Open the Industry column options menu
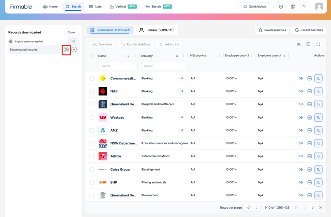This screenshot has height=217, width=331. coord(184,56)
